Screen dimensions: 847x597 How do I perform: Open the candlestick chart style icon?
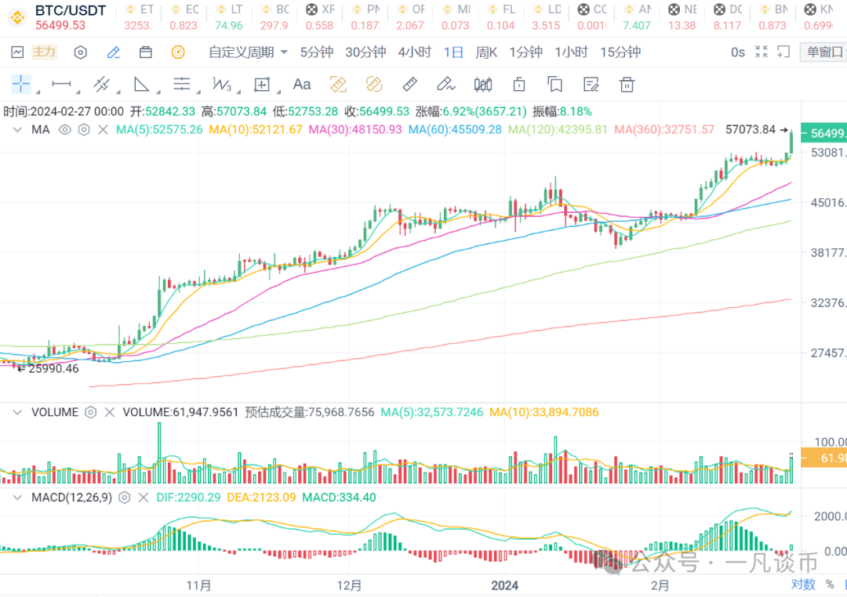coord(484,85)
